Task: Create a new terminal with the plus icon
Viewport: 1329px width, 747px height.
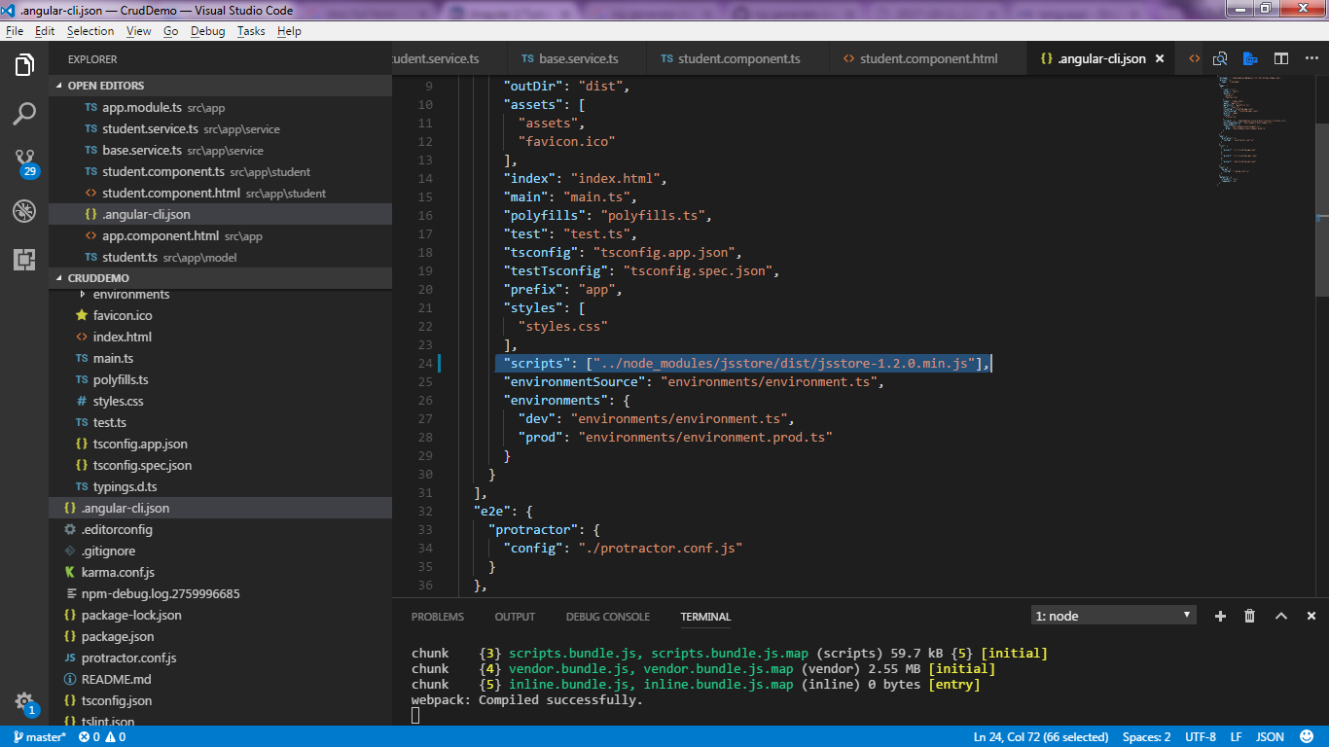Action: [x=1220, y=616]
